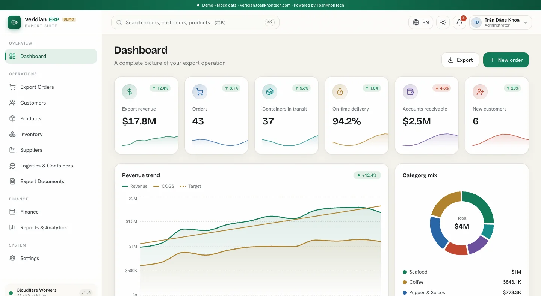This screenshot has width=541, height=296.
Task: Navigate to Customers page
Action: tap(51, 103)
